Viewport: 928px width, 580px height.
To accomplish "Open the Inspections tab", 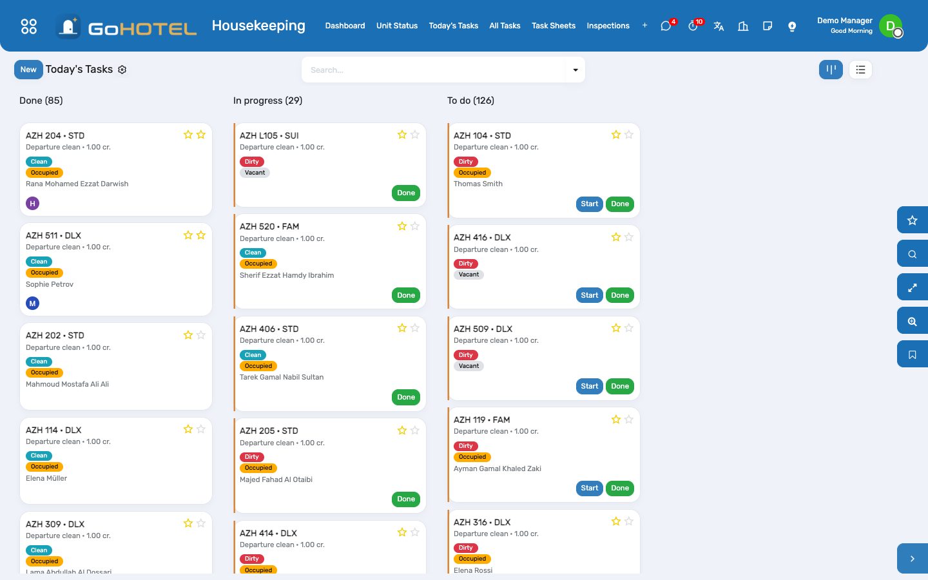I will click(608, 26).
